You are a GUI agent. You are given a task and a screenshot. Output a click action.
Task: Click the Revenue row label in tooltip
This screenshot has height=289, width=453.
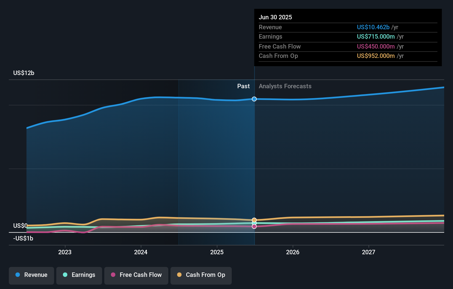pyautogui.click(x=270, y=27)
